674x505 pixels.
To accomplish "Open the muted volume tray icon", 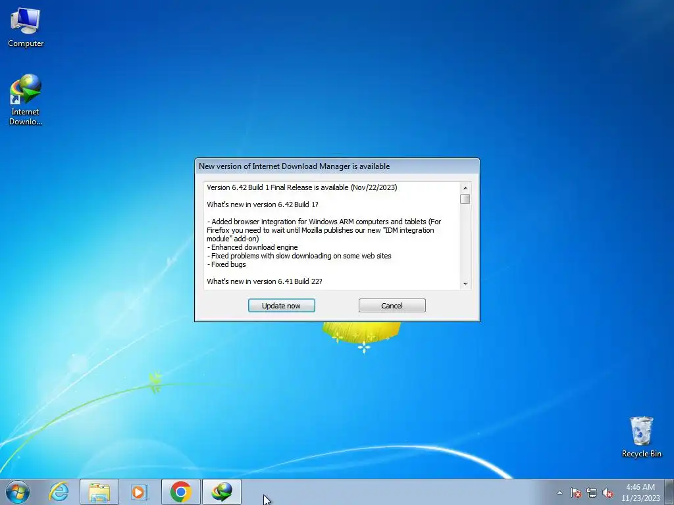I will pos(608,493).
